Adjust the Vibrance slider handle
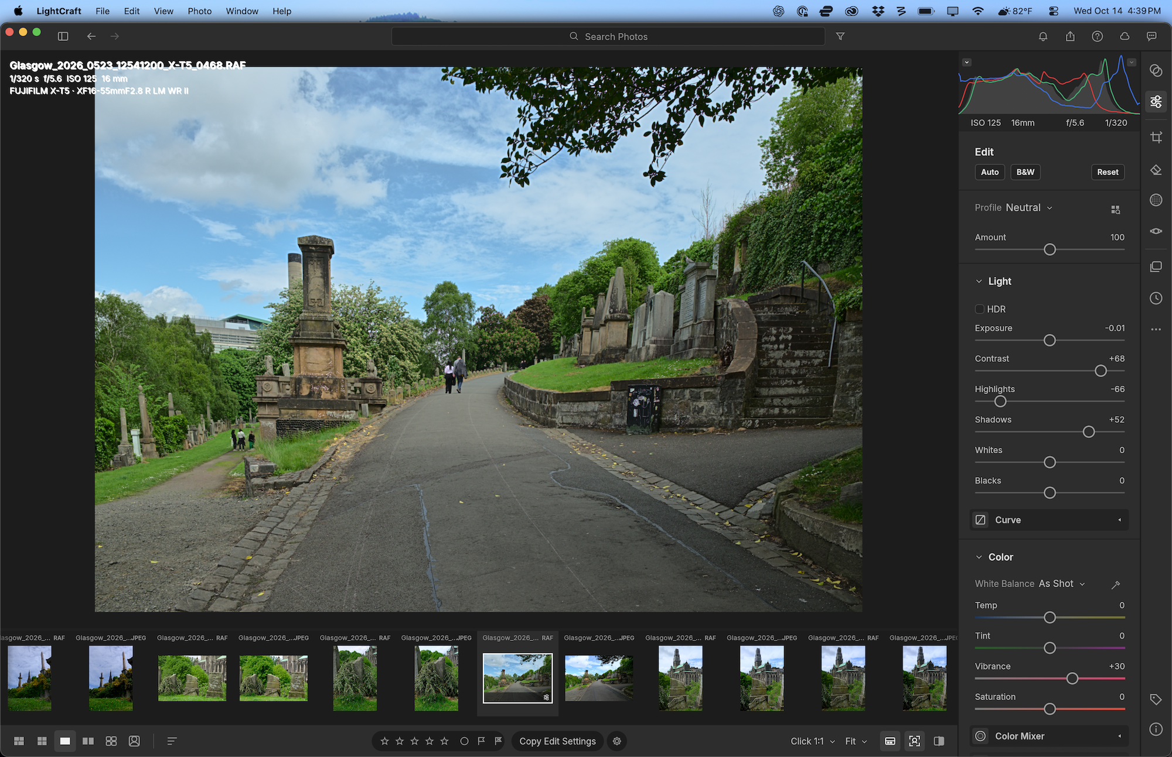This screenshot has height=757, width=1172. (x=1072, y=679)
